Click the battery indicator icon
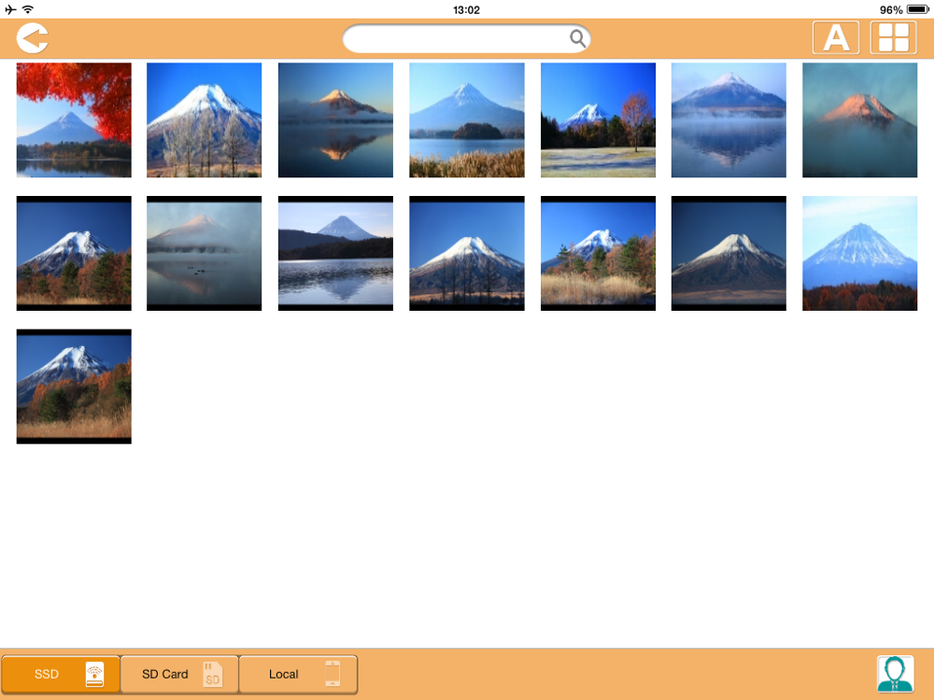The image size is (934, 700). tap(917, 9)
